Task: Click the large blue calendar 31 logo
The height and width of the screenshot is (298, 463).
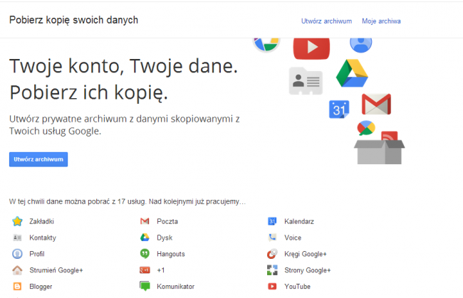Action: tap(339, 110)
